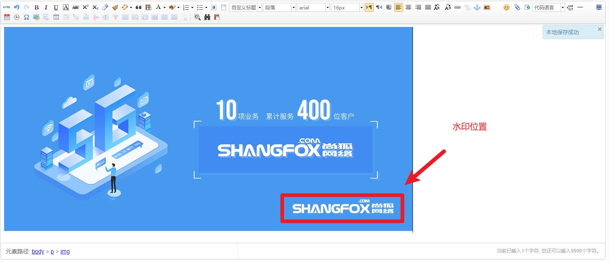Activate the format painter brush

pos(115,7)
